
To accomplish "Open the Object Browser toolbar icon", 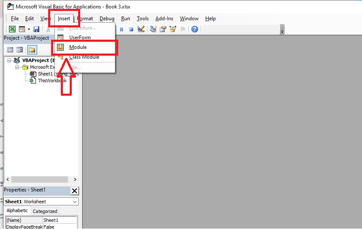I will (173, 29).
